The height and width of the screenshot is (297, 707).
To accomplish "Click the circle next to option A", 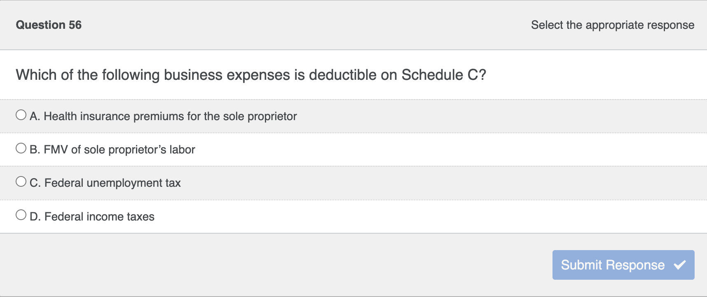I will pyautogui.click(x=21, y=114).
